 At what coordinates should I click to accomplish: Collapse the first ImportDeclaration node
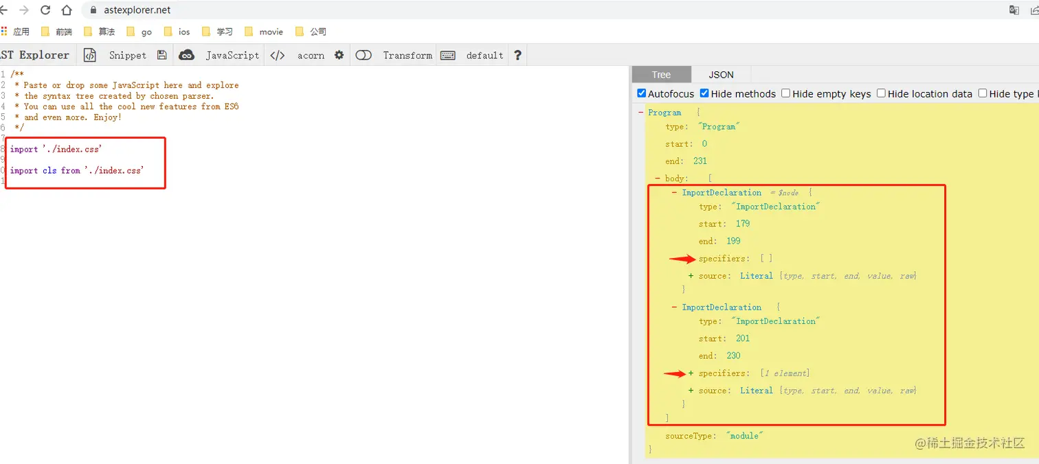[x=675, y=193]
